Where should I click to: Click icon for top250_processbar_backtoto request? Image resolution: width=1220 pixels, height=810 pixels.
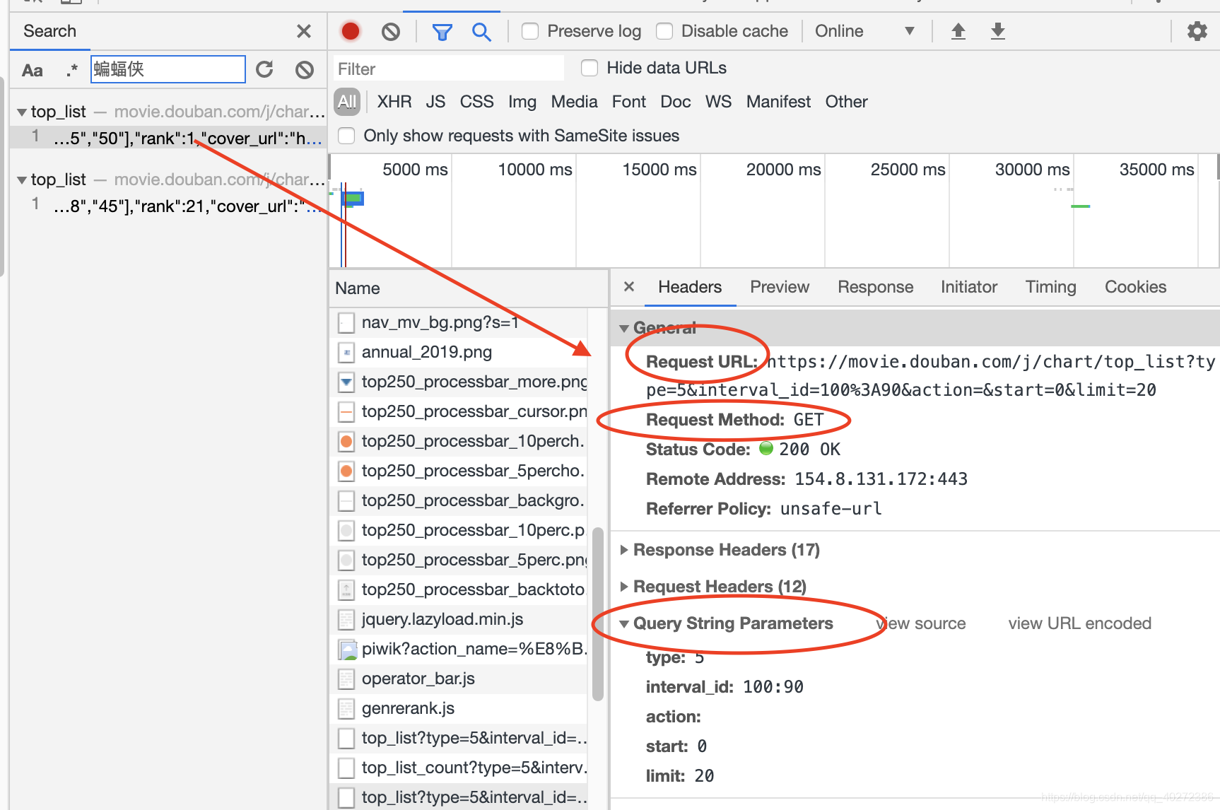346,590
